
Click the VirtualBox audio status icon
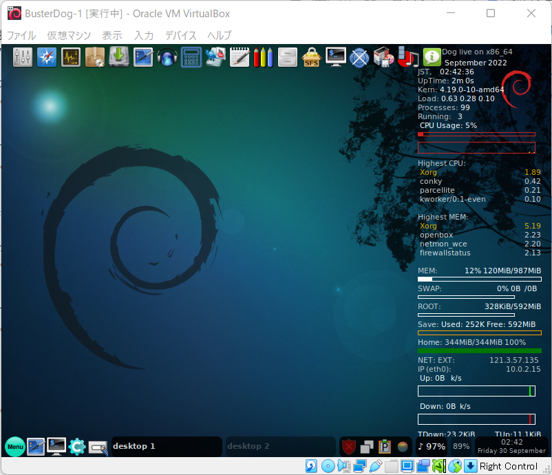click(343, 466)
